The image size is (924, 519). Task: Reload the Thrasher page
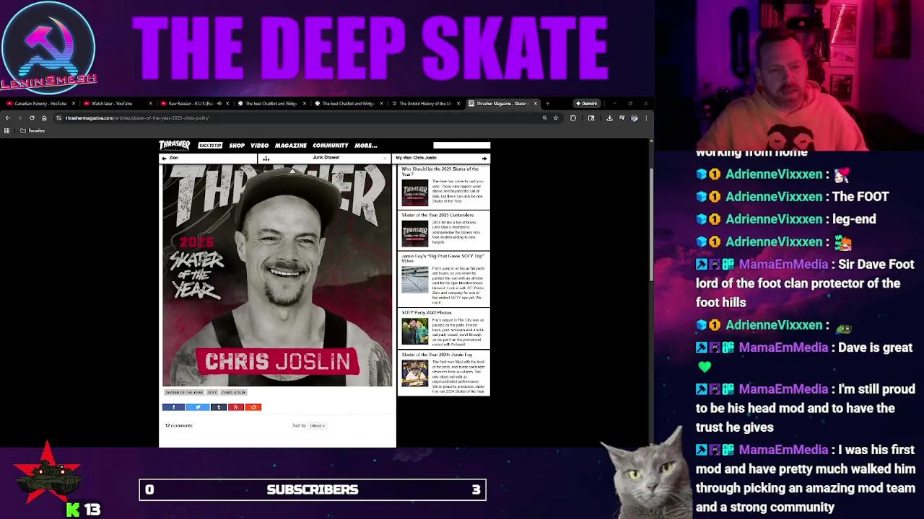32,117
